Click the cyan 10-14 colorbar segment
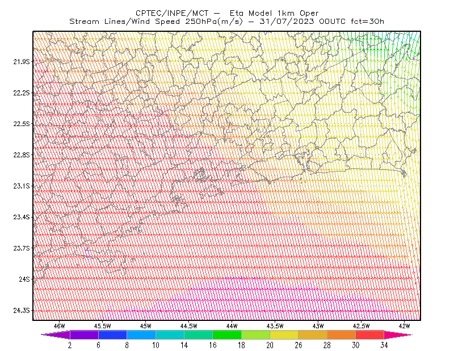 point(170,335)
